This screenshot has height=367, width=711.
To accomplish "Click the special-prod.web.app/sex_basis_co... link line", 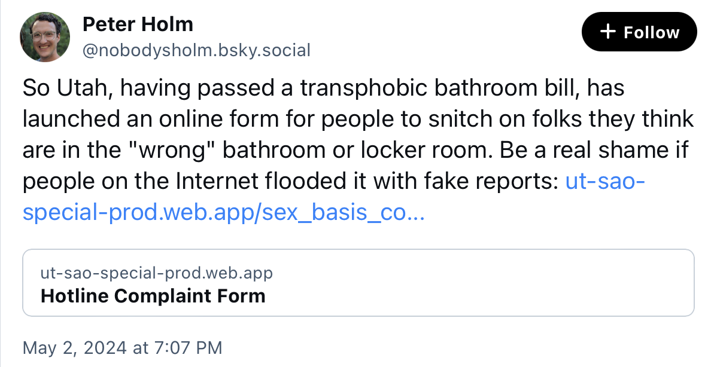I will point(224,213).
